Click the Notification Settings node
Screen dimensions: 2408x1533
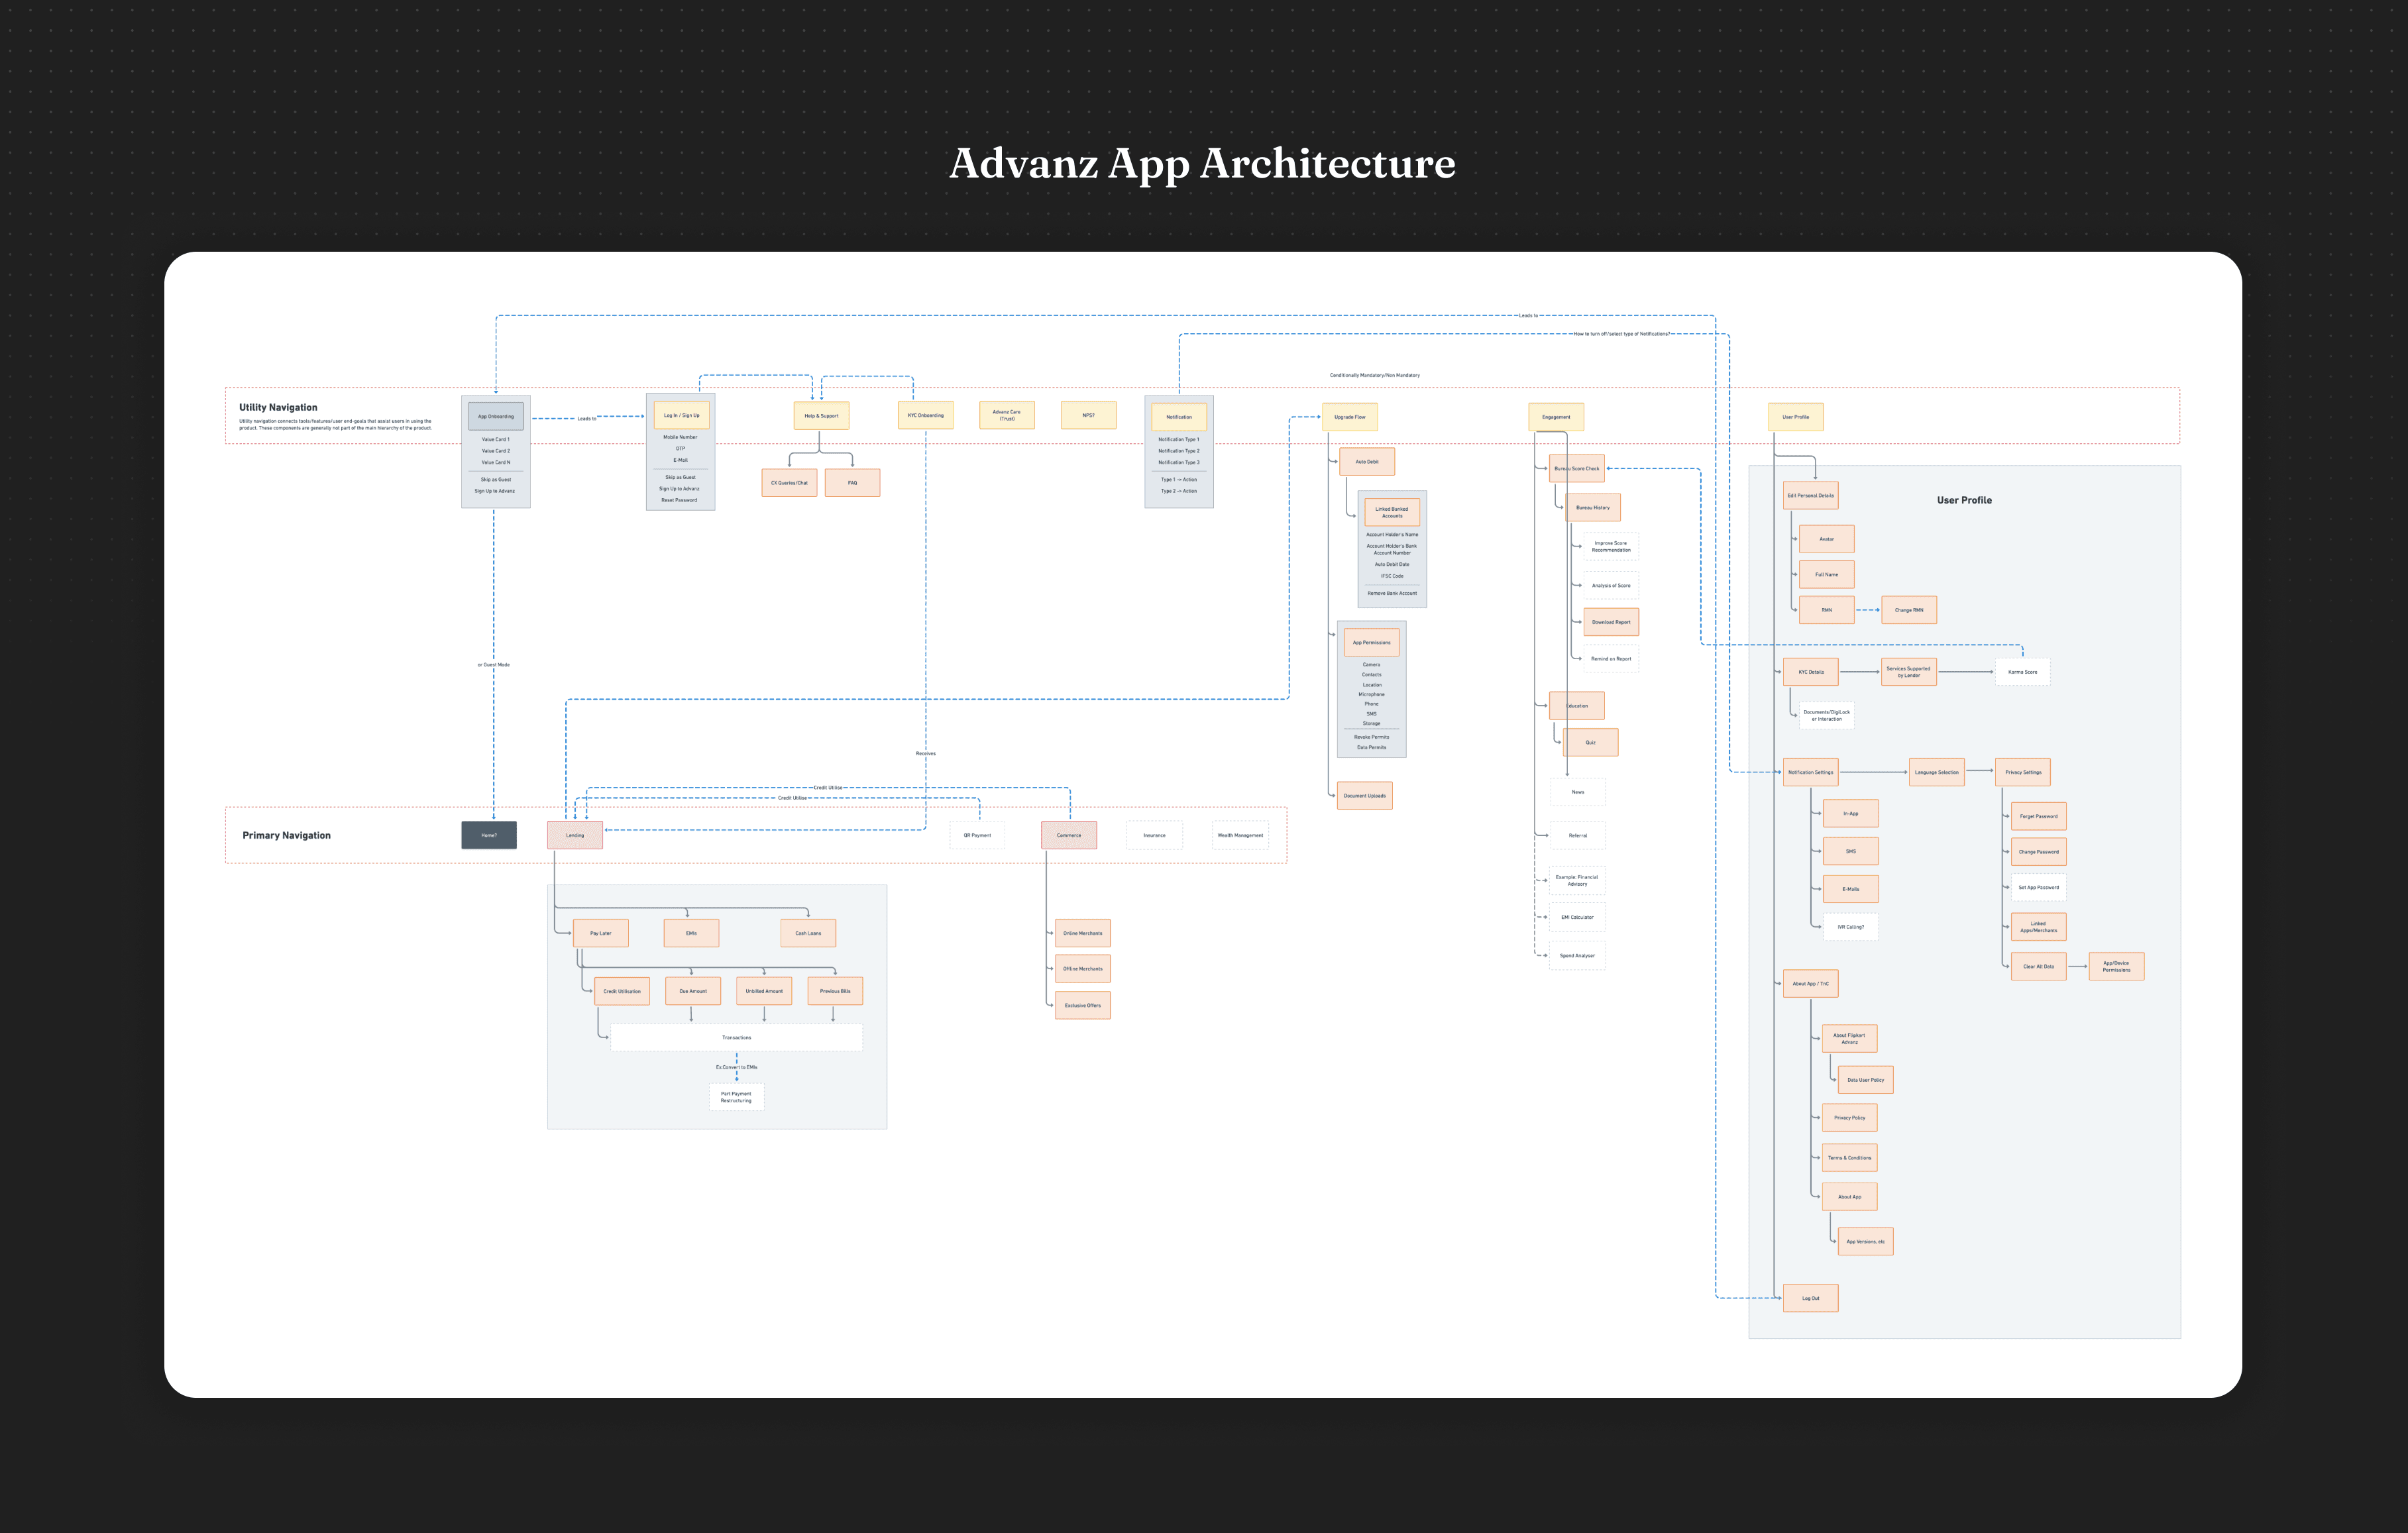pos(1811,772)
